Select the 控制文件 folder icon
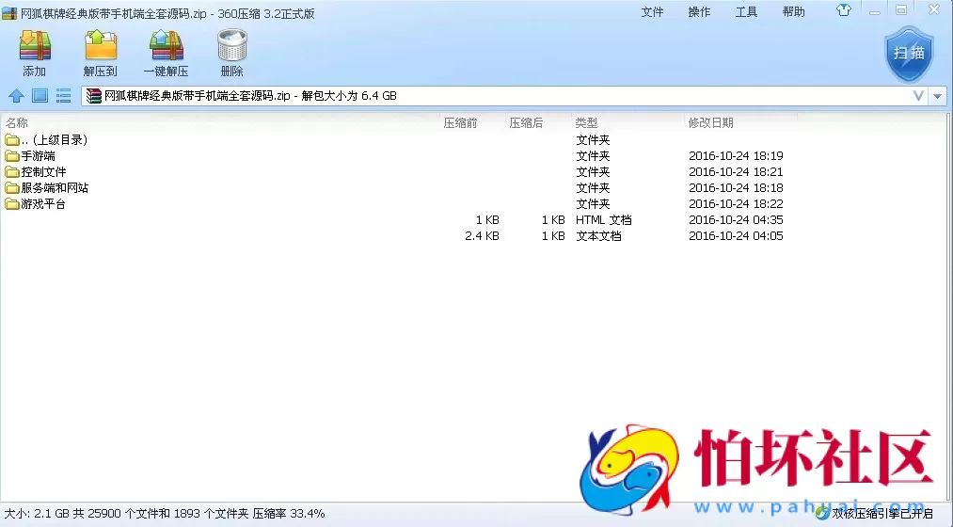This screenshot has width=953, height=527. pyautogui.click(x=12, y=172)
